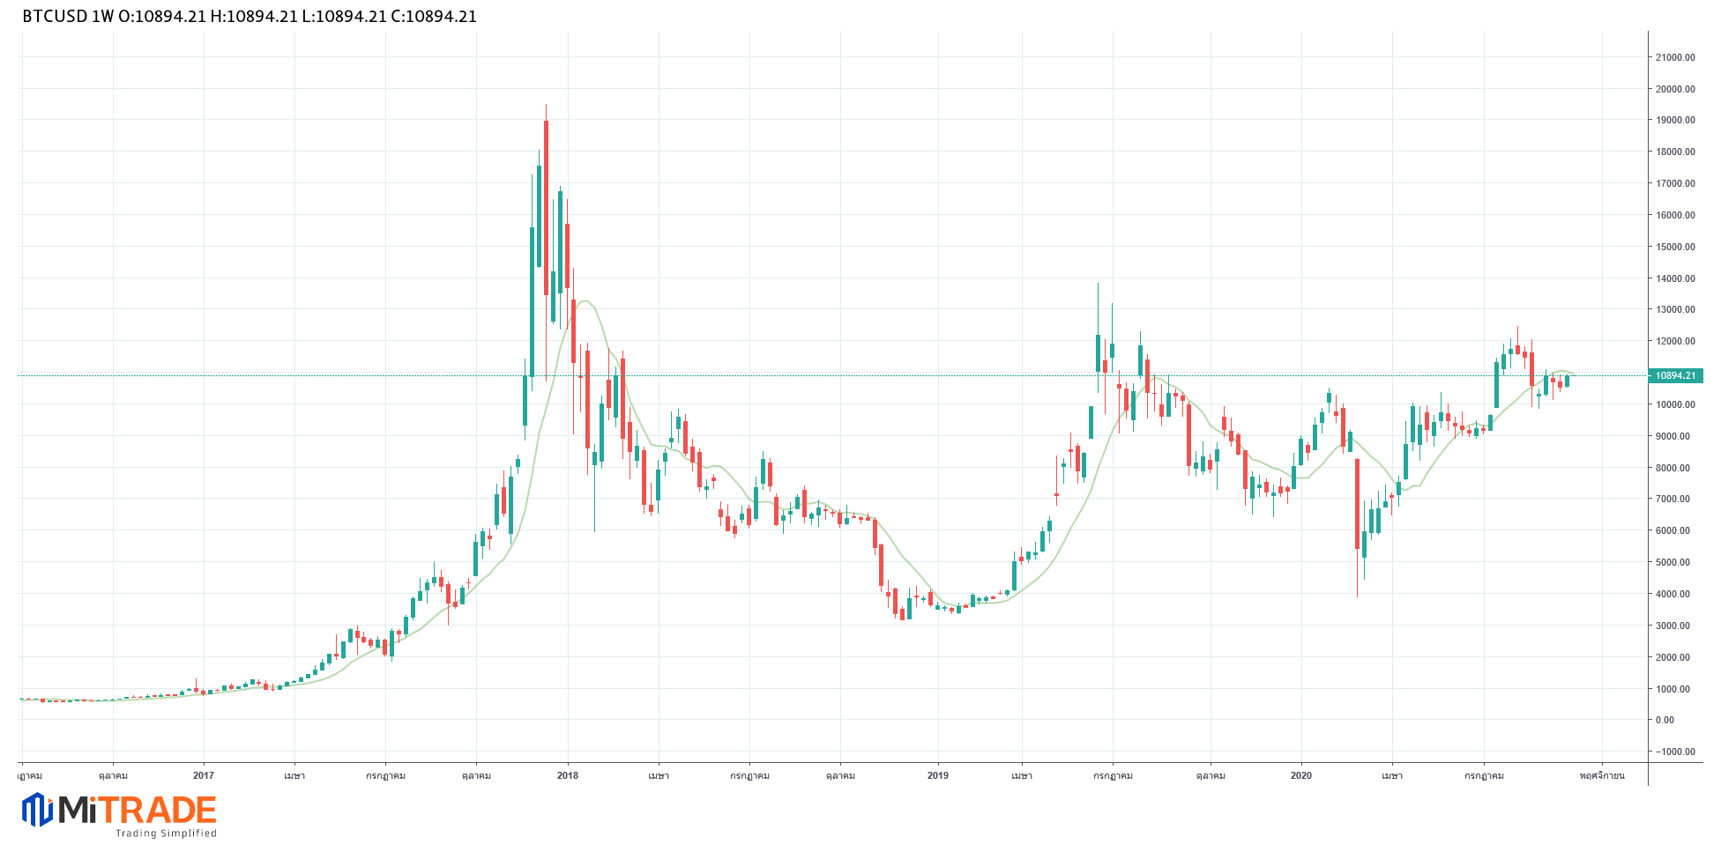The width and height of the screenshot is (1721, 859).
Task: Click the พฤศจิกายน label on time axis
Action: [1602, 775]
